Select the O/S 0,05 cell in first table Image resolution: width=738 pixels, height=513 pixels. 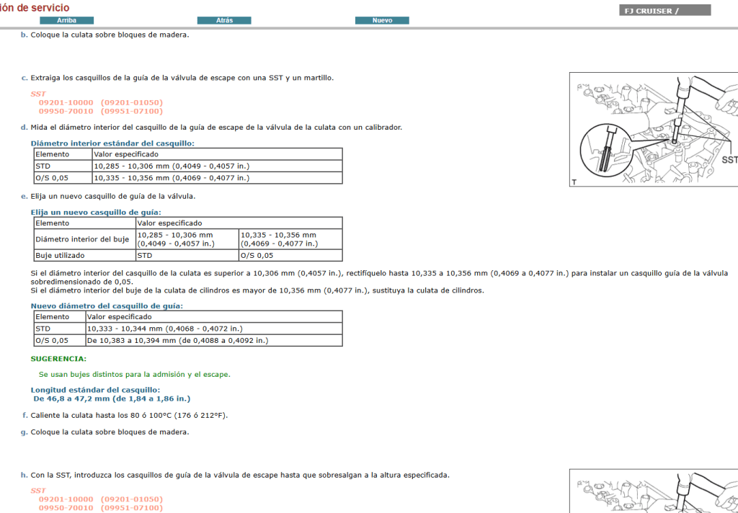pyautogui.click(x=62, y=177)
